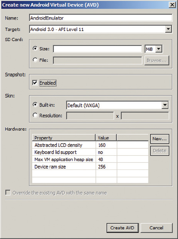
Task: Click the disabled Browse... button
Action: coord(156,60)
